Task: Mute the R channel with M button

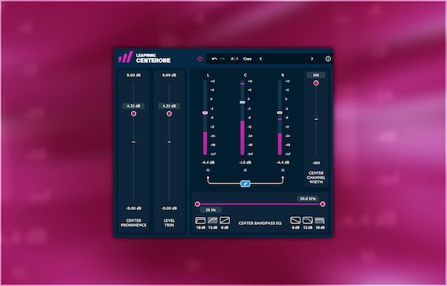Action: pos(282,170)
